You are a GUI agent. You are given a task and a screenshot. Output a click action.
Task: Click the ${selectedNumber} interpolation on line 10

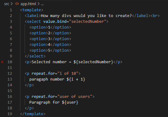tap(93, 62)
